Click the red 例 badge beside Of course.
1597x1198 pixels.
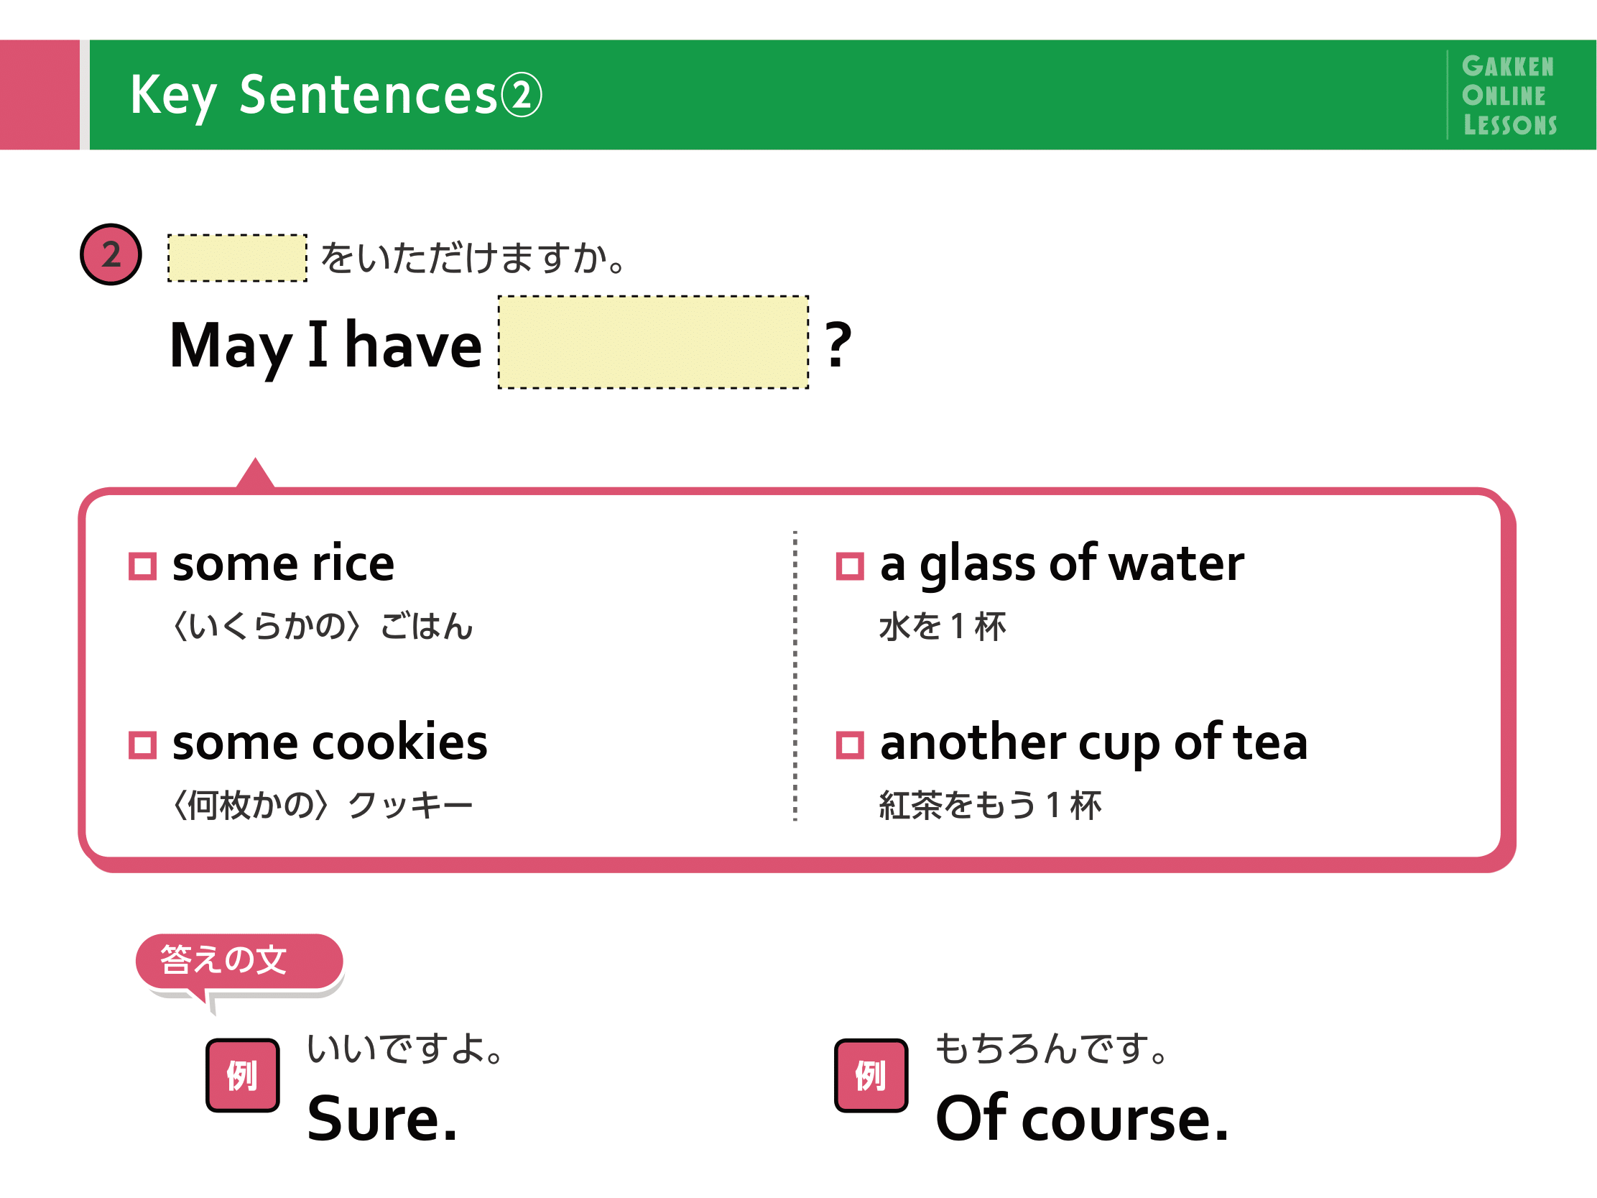coord(871,1075)
